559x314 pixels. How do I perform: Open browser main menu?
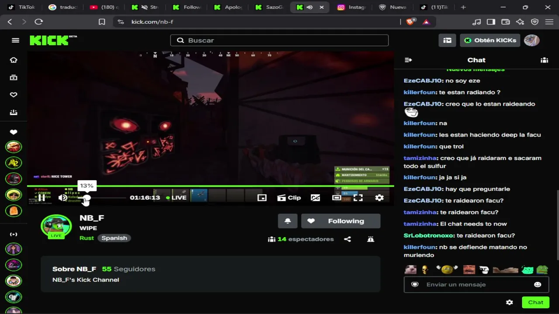tap(549, 22)
